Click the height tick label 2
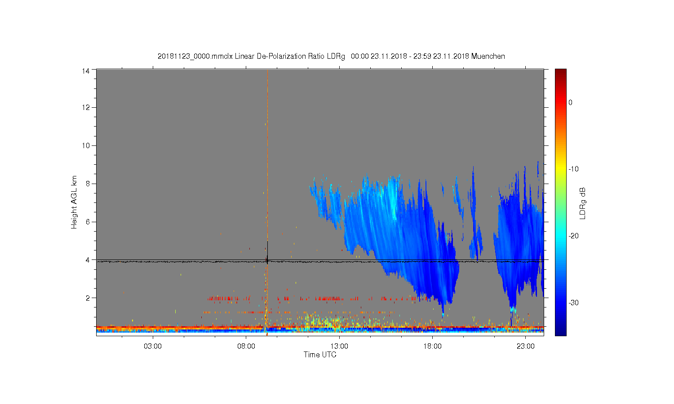674x404 pixels. click(x=88, y=298)
